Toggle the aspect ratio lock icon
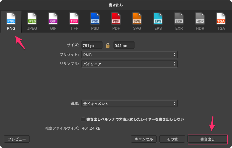The image size is (232, 148). click(108, 45)
